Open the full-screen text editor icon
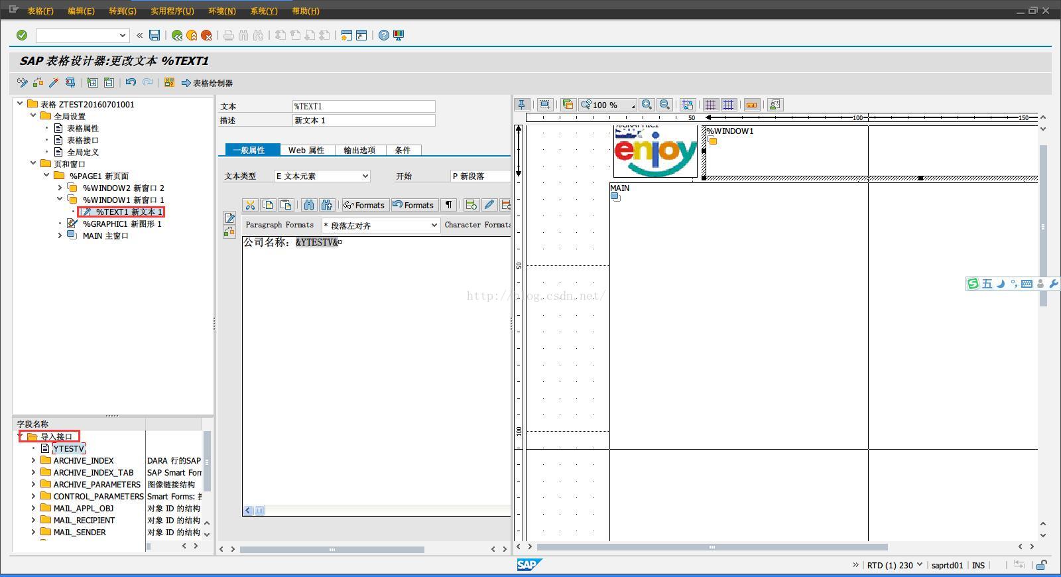This screenshot has width=1061, height=577. (x=229, y=218)
